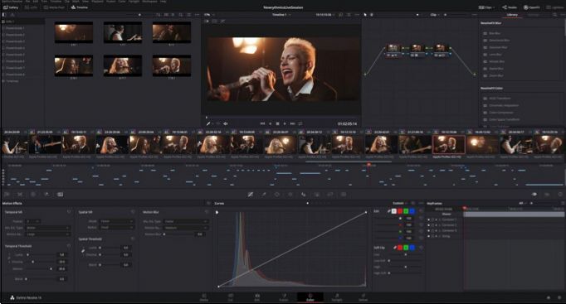Reset the Temporal NR settings
The height and width of the screenshot is (304, 566).
pyautogui.click(x=69, y=212)
